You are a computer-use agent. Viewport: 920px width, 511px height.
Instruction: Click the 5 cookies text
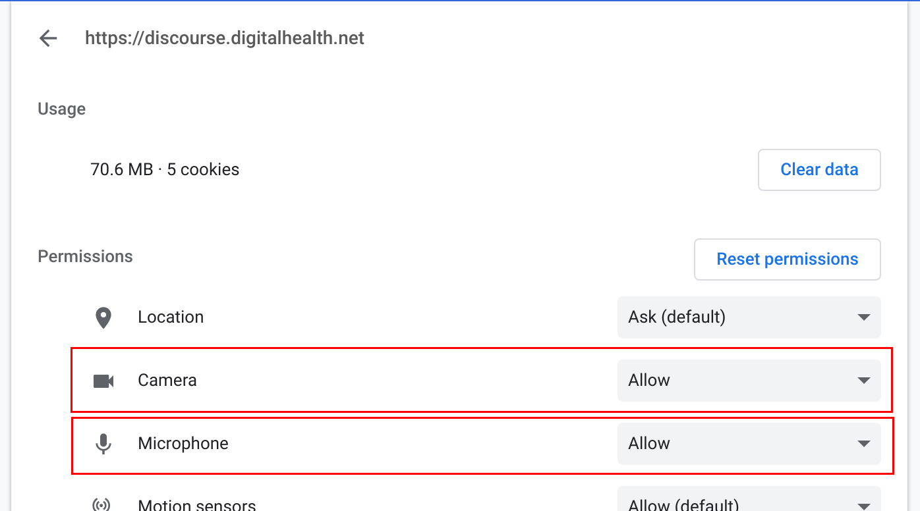203,170
